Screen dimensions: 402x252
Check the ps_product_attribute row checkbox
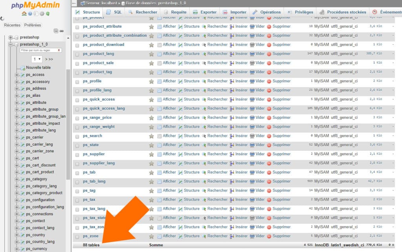[77, 27]
